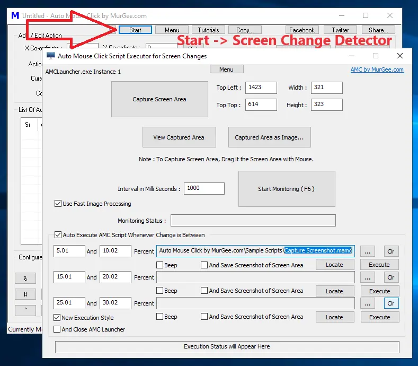Open the AMC by MurGee.com link

(377, 69)
